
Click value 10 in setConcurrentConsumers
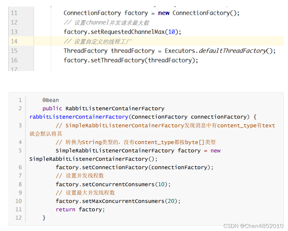161,184
